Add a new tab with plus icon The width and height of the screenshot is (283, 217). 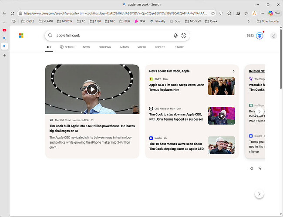click(x=4, y=56)
